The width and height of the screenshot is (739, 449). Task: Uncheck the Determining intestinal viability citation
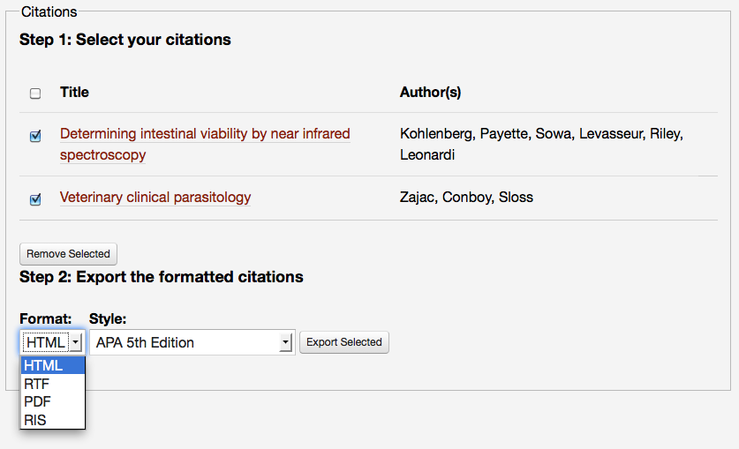pos(35,137)
